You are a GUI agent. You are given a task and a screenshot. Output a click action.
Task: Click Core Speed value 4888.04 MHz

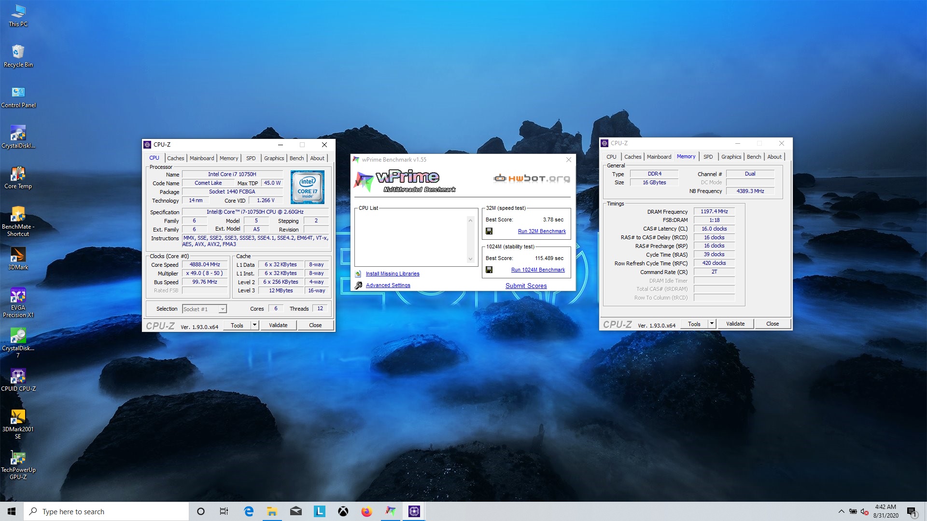pyautogui.click(x=205, y=264)
